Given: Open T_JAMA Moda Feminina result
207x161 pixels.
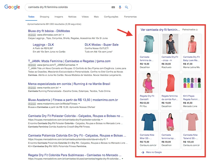Looking at the screenshot, I should tap(69, 61).
